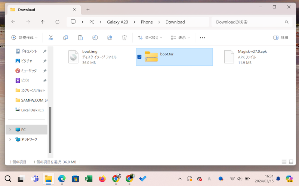Open Firefox from the taskbar
Screen dimensions: 299x186
[x=102, y=179]
